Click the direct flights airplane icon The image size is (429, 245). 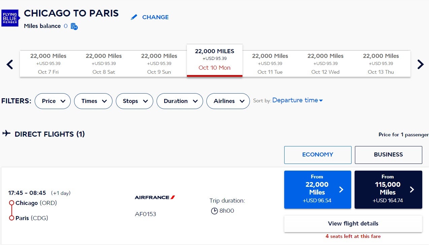[6, 134]
